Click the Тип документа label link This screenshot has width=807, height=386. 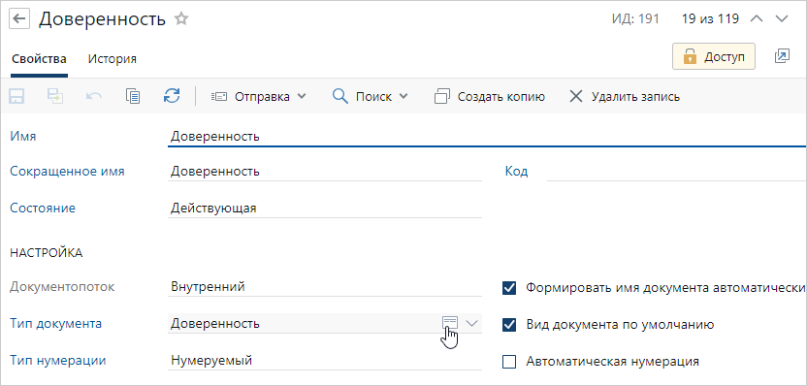(55, 323)
